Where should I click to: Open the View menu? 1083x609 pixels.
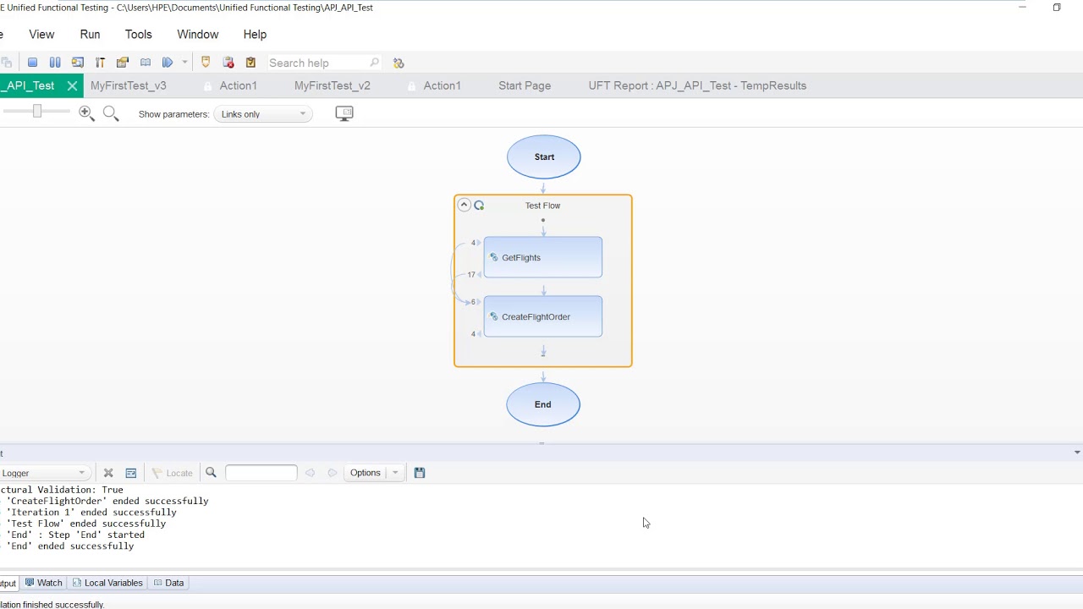(x=41, y=35)
